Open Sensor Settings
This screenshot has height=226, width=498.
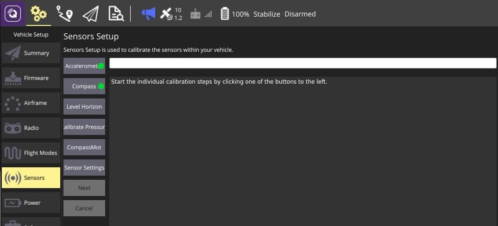[x=84, y=168]
